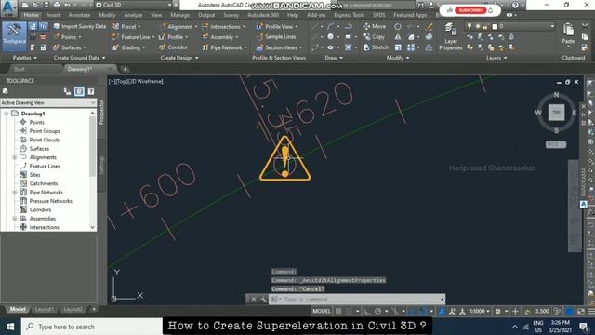The image size is (595, 335).
Task: Expand the Create Design panel
Action: [179, 58]
